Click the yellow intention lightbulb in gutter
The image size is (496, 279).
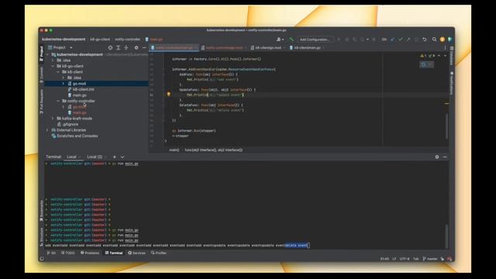pos(169,95)
